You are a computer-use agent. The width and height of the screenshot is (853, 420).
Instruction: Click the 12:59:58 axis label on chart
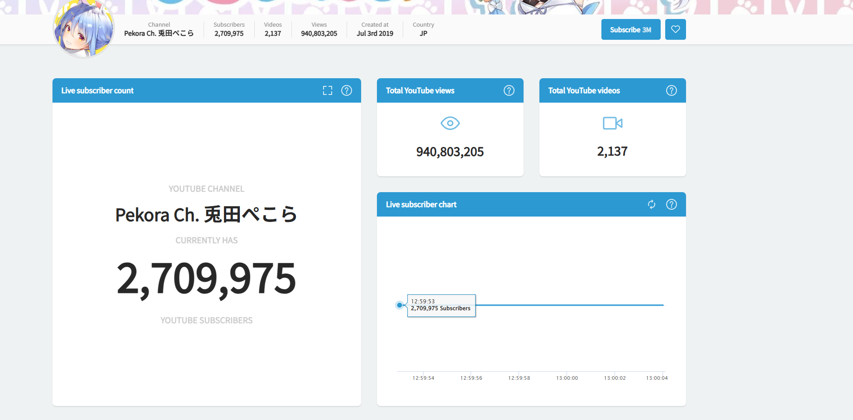tap(519, 378)
